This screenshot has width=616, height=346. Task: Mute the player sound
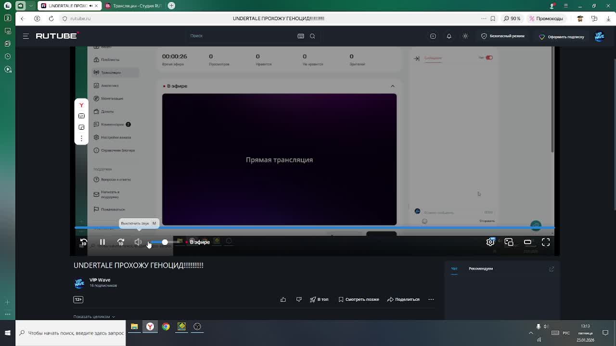[138, 242]
